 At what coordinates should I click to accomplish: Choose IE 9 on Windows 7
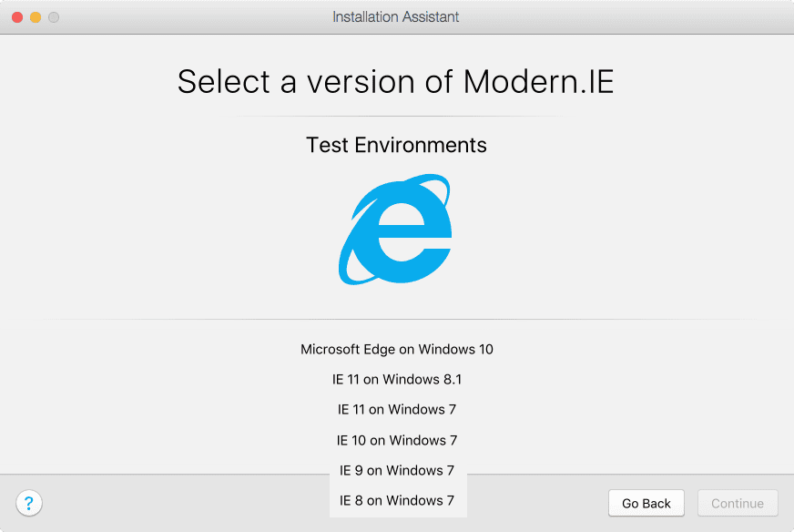396,470
